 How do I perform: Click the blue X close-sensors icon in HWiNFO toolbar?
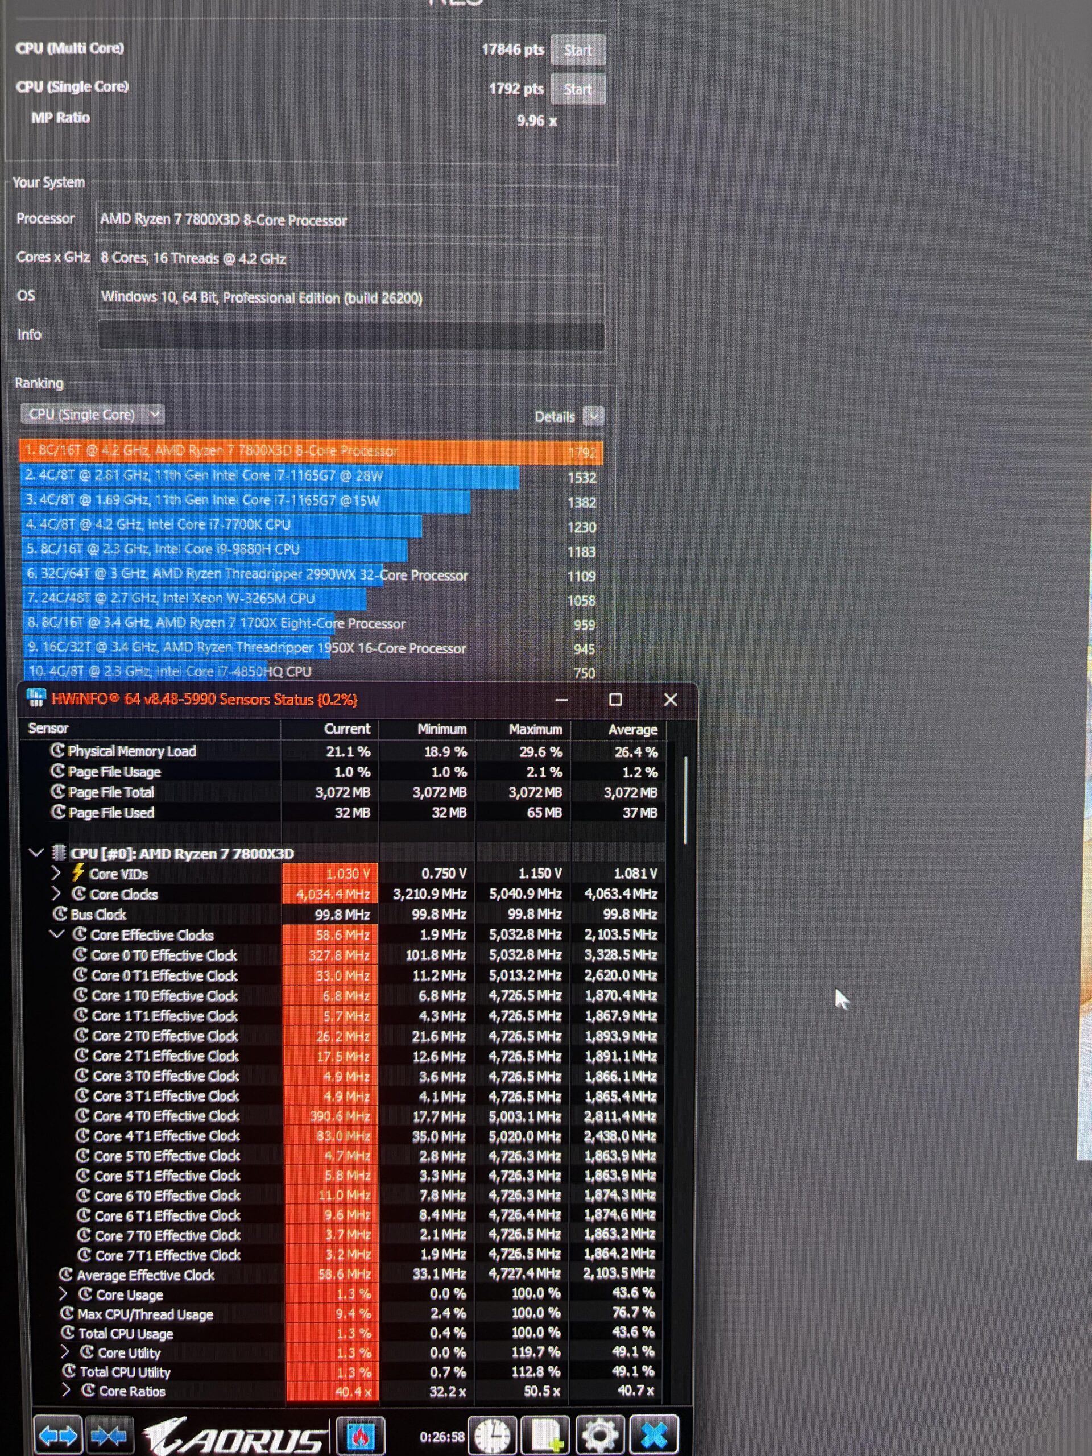(653, 1436)
